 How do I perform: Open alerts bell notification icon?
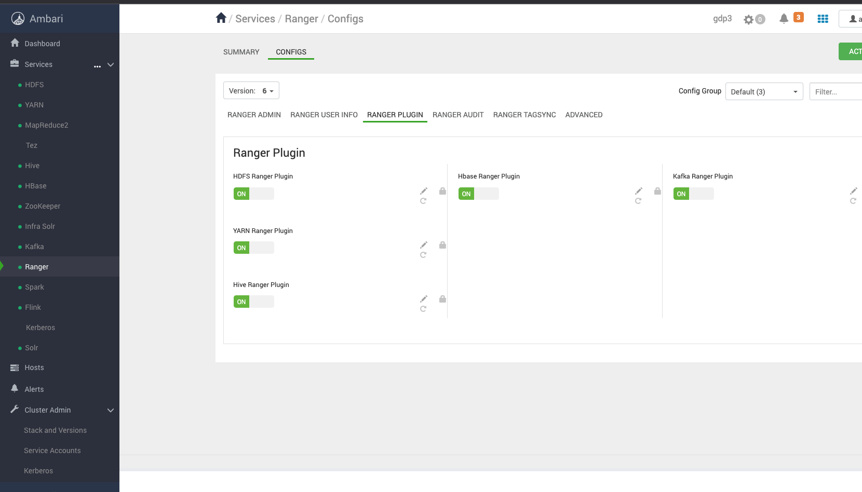click(x=784, y=19)
